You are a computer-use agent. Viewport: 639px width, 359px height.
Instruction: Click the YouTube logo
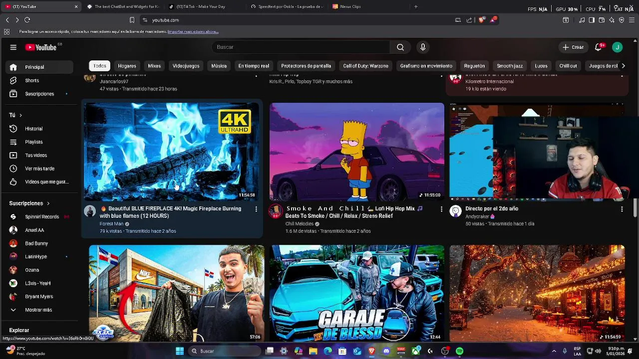pos(42,47)
